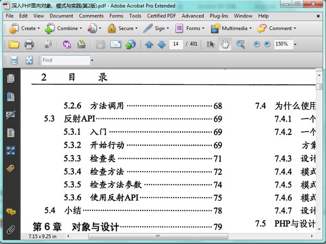326x244 pixels.
Task: Open the zoom percentage dropdown arrow
Action: click(x=295, y=45)
